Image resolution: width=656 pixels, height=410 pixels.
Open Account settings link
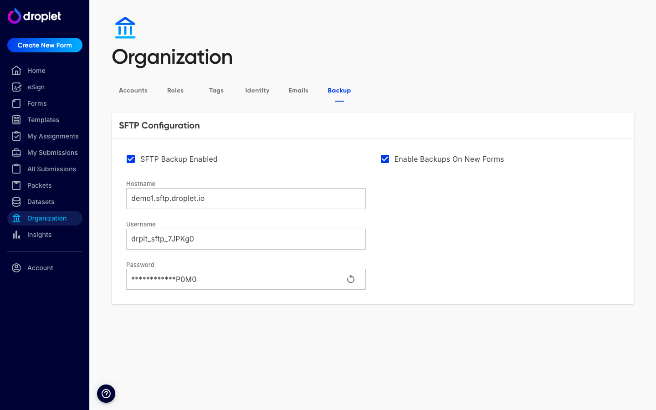(x=45, y=268)
